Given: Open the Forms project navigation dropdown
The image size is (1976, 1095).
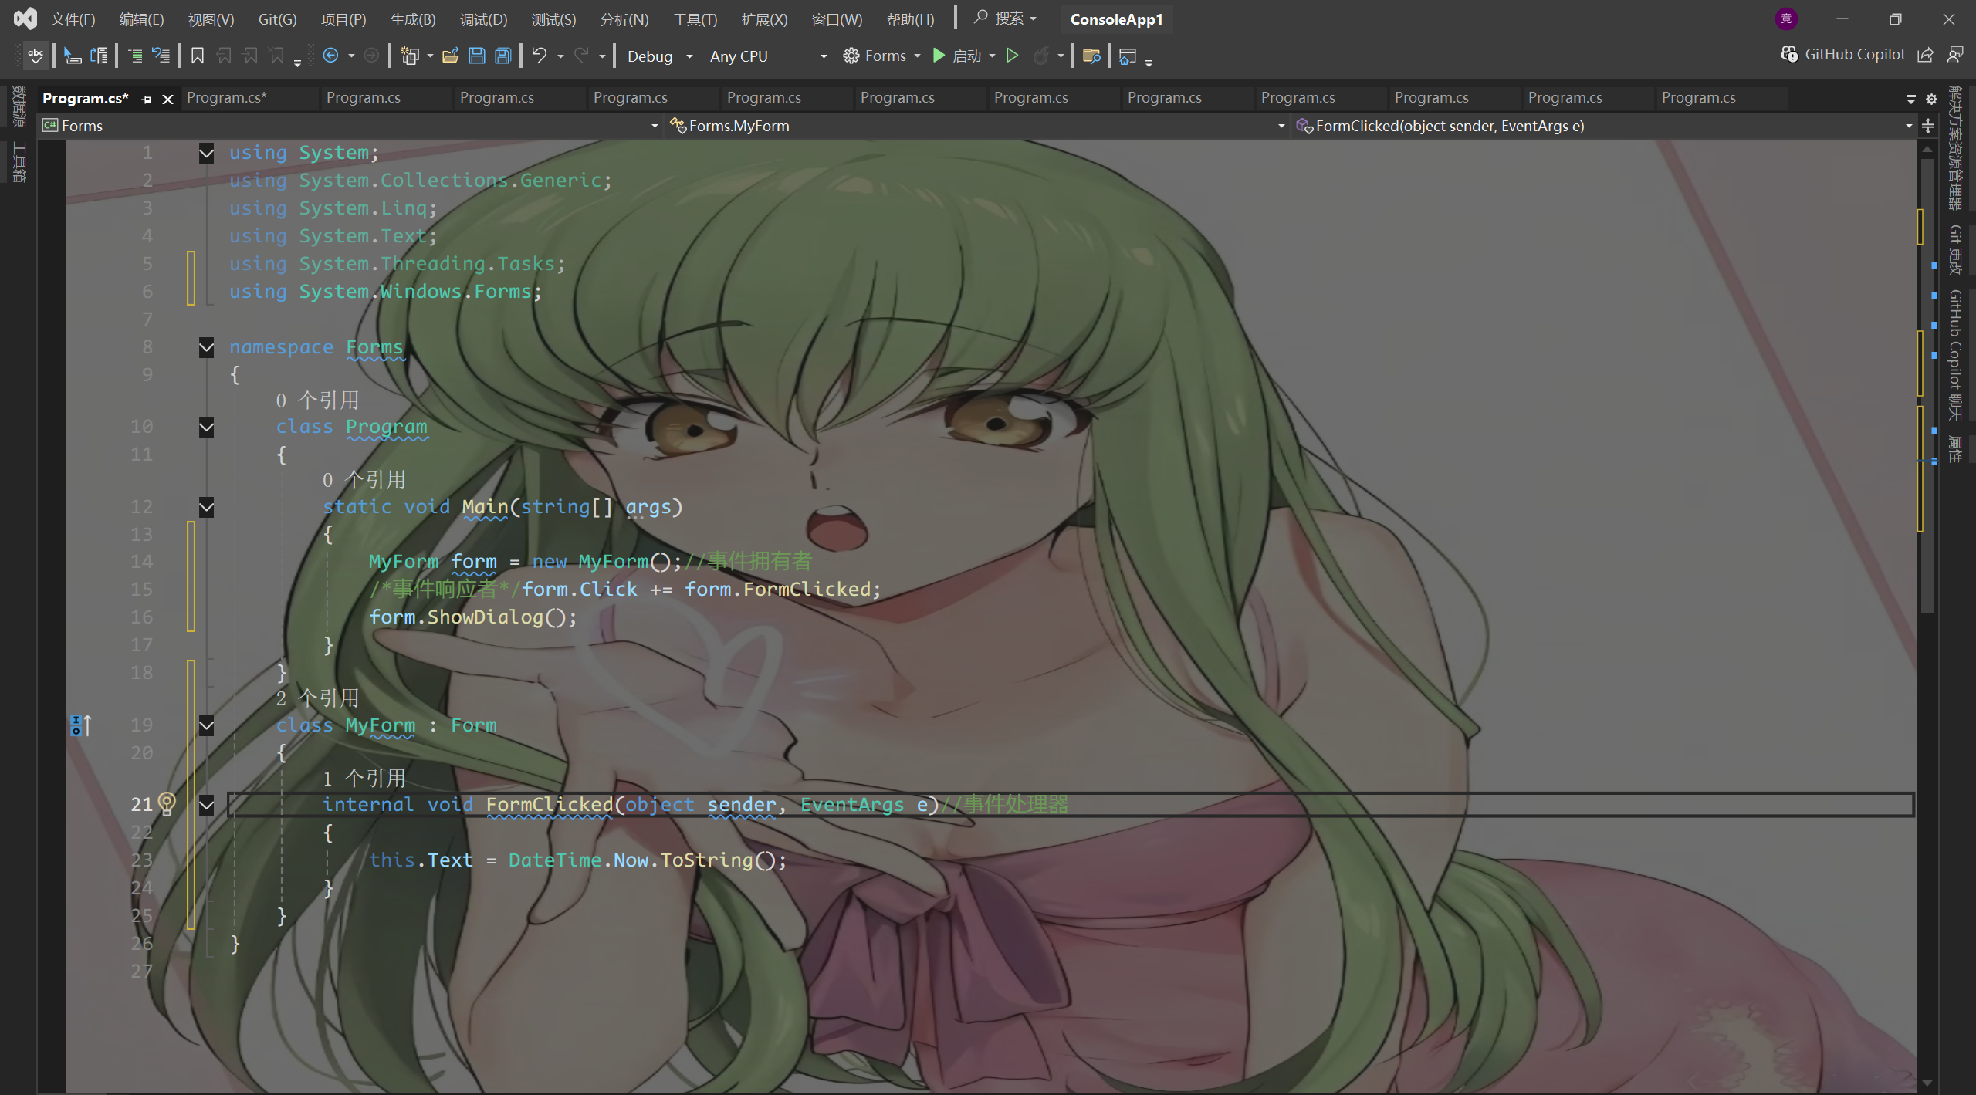Looking at the screenshot, I should pyautogui.click(x=351, y=126).
